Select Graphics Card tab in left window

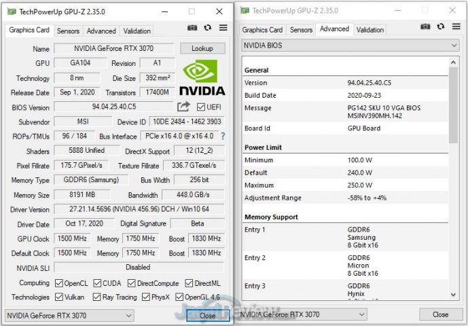click(x=29, y=30)
